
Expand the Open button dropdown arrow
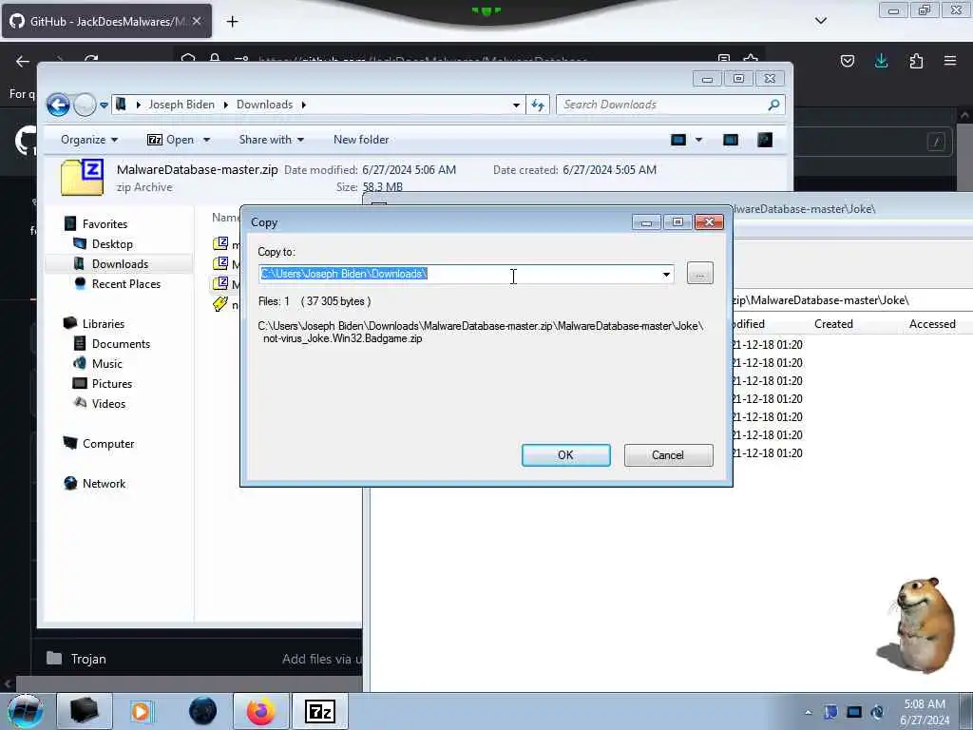[206, 140]
